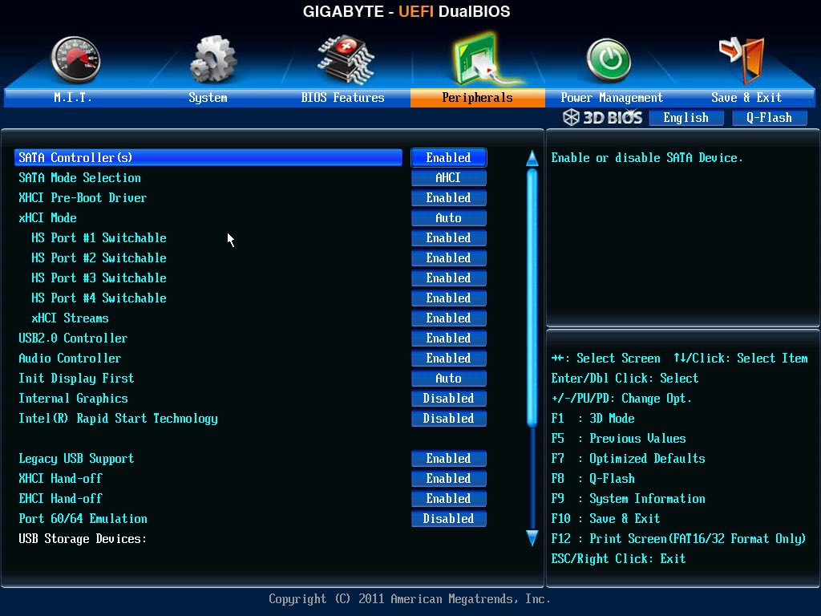Select the Intel(R) Rapid Start Technology label
This screenshot has height=616, width=821.
119,419
